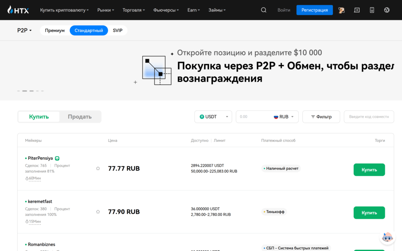
Task: Expand the Рынки menu
Action: (106, 10)
